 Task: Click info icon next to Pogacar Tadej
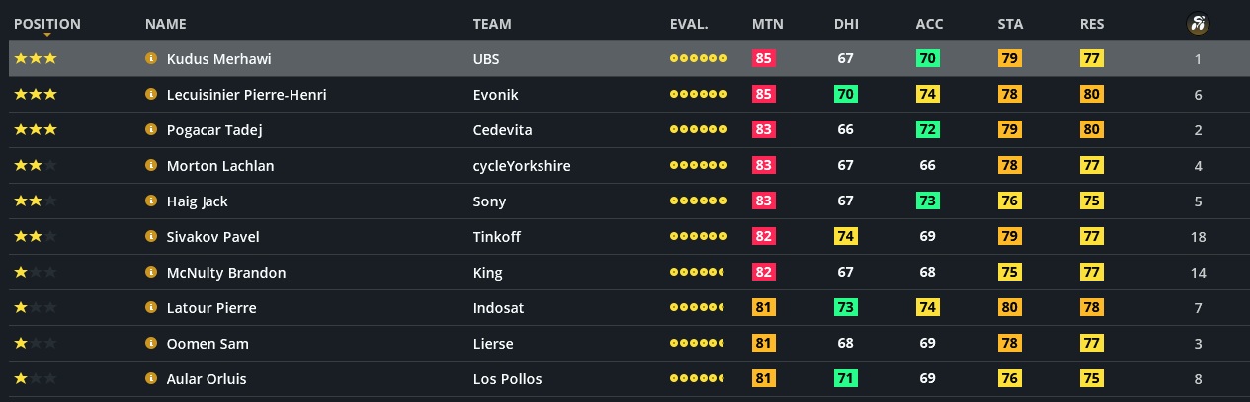(x=151, y=130)
